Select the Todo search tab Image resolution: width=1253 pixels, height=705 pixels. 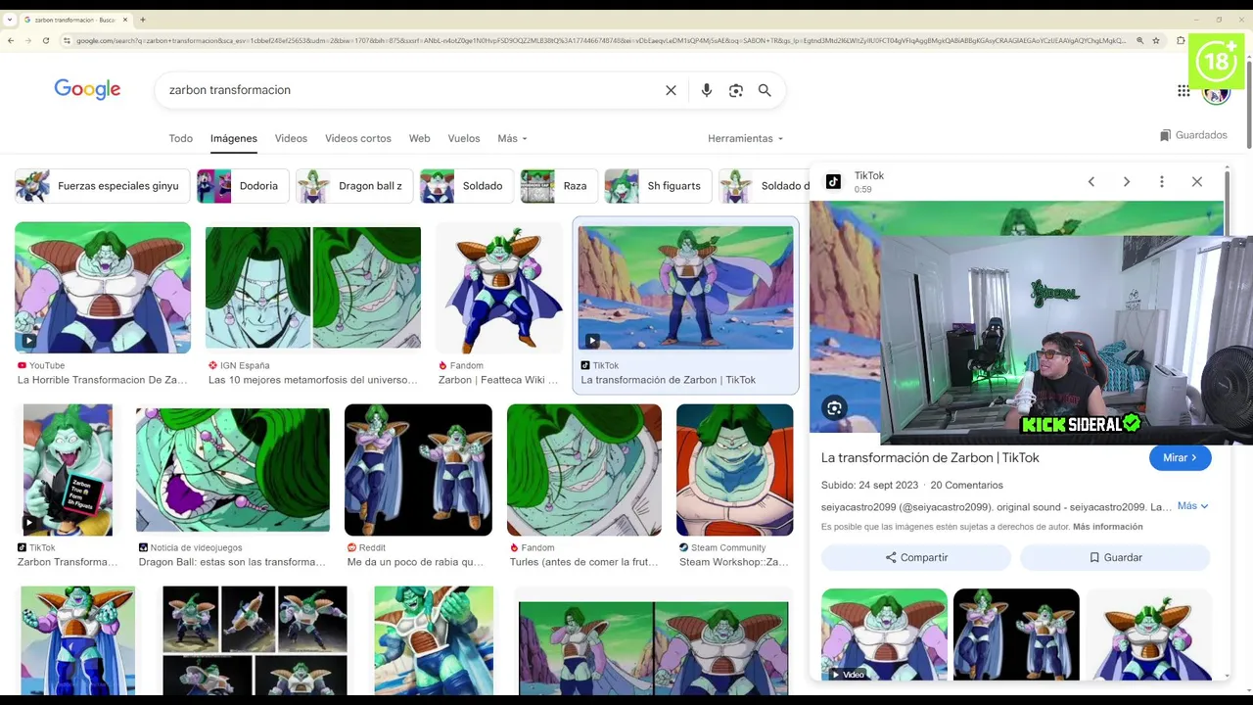point(181,138)
